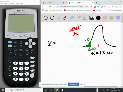Viewport: 123px width, 92px height.
Task: Open the notifications action center
Action: [x=119, y=90]
